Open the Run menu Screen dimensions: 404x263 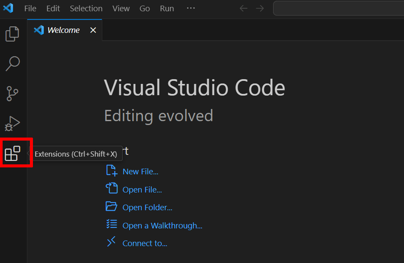(166, 8)
